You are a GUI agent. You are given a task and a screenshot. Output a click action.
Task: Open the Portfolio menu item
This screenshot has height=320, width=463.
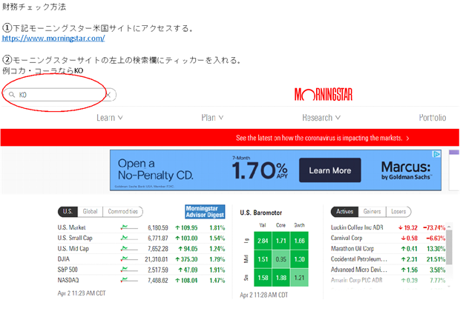(x=433, y=118)
